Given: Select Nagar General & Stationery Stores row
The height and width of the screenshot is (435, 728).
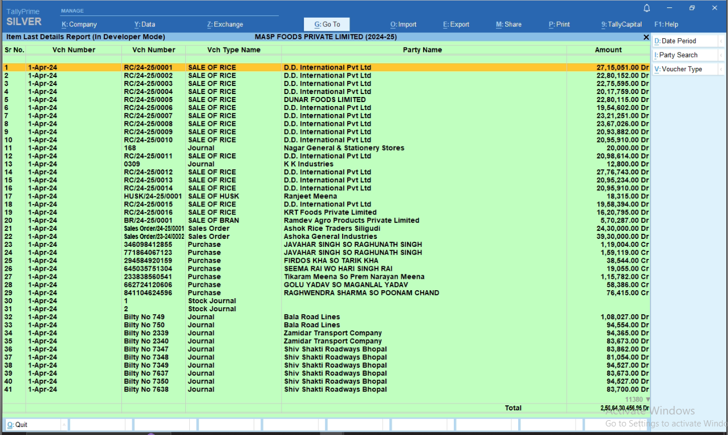Looking at the screenshot, I should point(326,148).
